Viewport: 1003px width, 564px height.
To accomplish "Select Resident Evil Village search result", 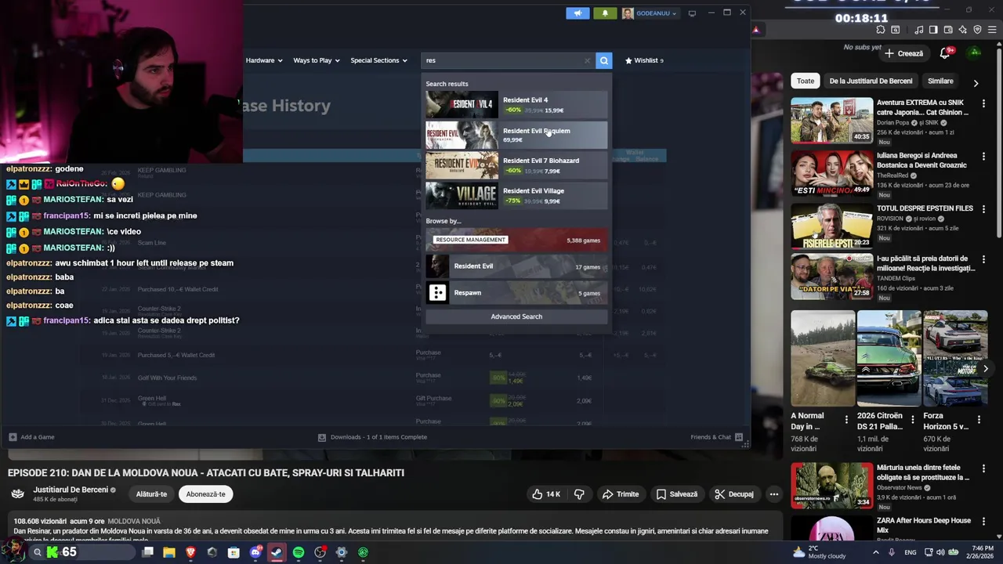I will (x=516, y=195).
